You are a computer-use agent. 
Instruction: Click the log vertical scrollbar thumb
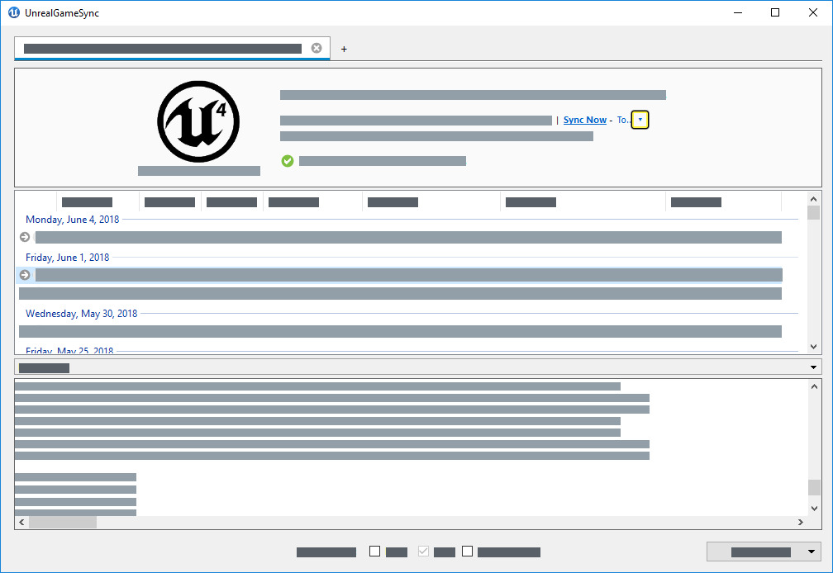coord(815,487)
